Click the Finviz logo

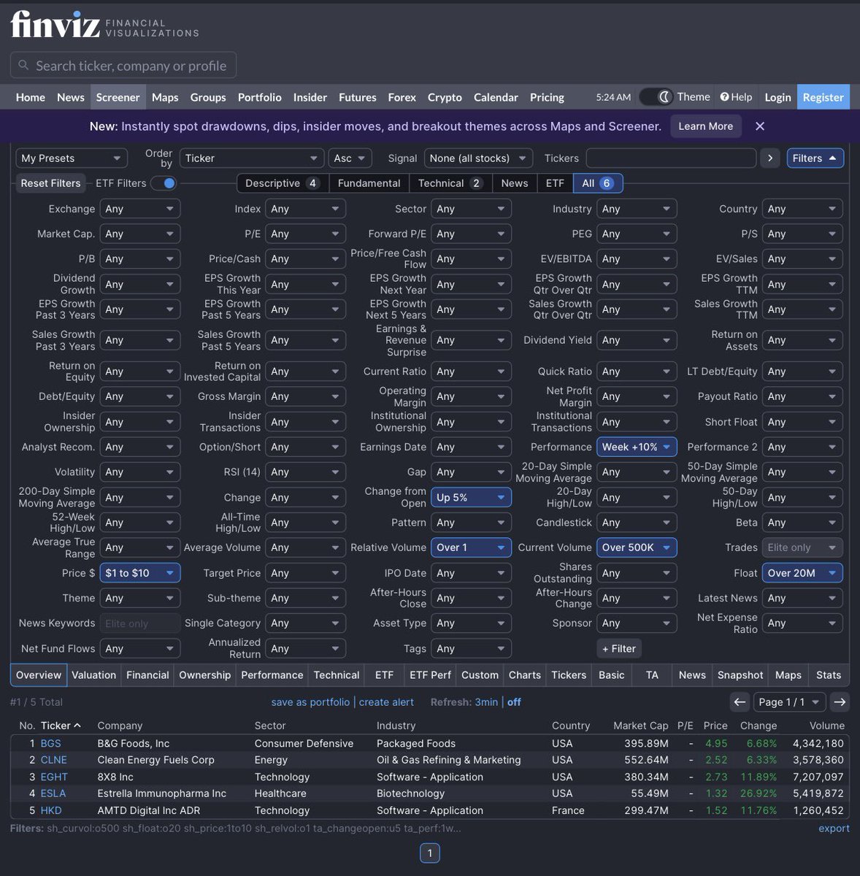coord(104,25)
